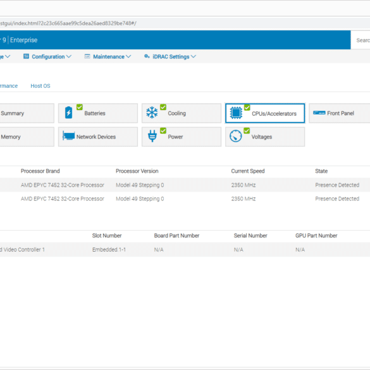This screenshot has height=370, width=370.
Task: Click the CPU chip icon
Action: 236,113
